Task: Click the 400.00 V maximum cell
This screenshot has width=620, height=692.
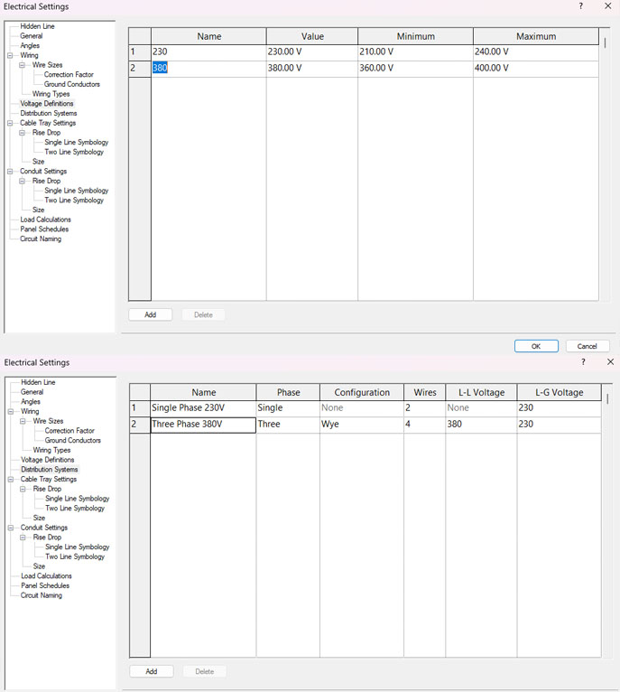Action: [x=535, y=68]
